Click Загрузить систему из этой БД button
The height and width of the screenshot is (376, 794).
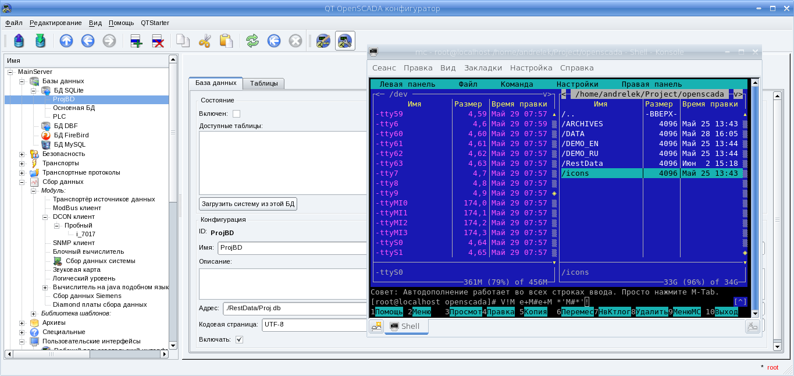point(248,204)
